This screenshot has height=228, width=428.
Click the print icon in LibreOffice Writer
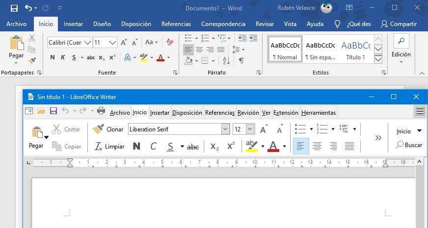click(x=101, y=111)
